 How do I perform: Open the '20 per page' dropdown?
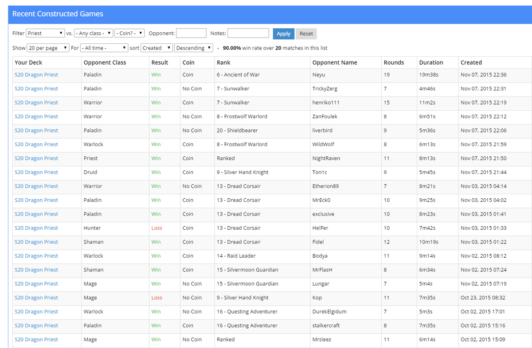point(48,48)
